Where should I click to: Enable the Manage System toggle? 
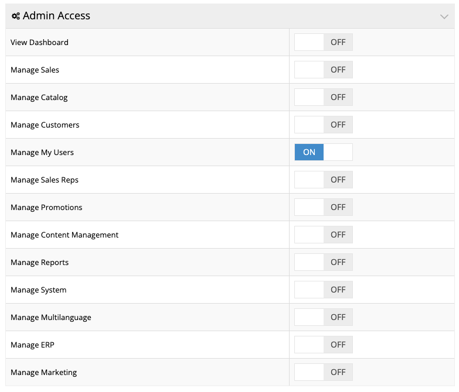pyautogui.click(x=323, y=290)
